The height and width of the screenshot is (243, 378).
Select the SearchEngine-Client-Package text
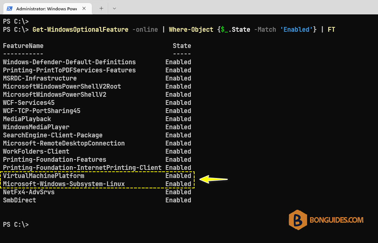click(x=52, y=135)
